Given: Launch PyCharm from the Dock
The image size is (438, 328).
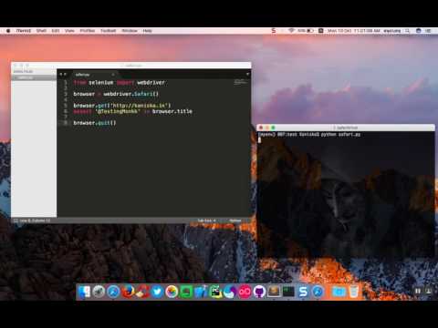Looking at the screenshot, I should click(215, 292).
